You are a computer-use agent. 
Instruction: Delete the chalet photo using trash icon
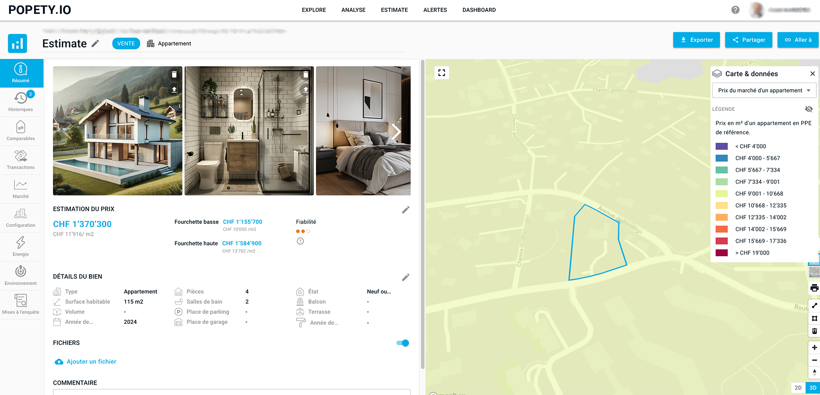174,74
